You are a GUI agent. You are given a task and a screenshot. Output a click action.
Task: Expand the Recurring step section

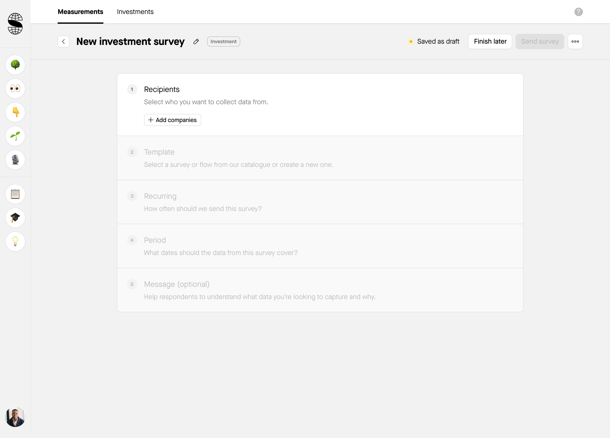pos(160,196)
